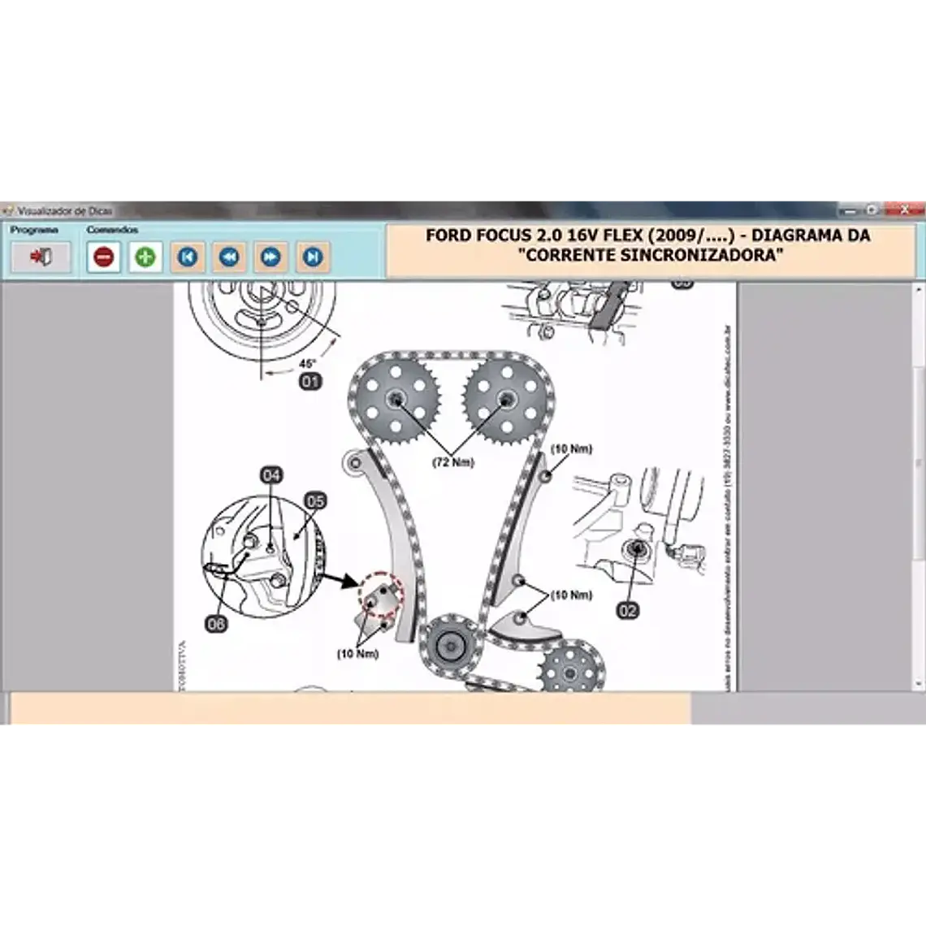926x926 pixels.
Task: Click the '(72 Nm)' torque label
Action: (x=453, y=462)
